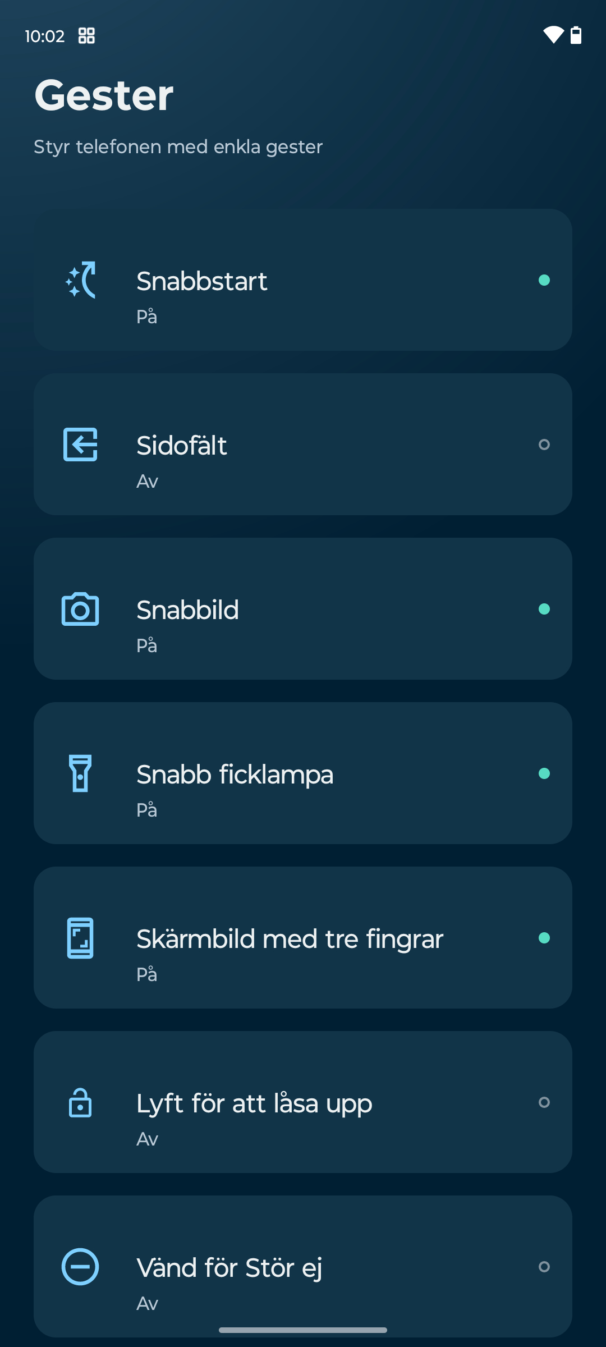This screenshot has height=1347, width=606.
Task: Tap the Lyft för att låsa upp indicator
Action: [544, 1102]
